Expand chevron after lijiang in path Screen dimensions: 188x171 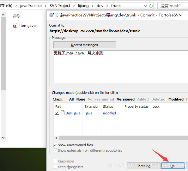[93, 6]
